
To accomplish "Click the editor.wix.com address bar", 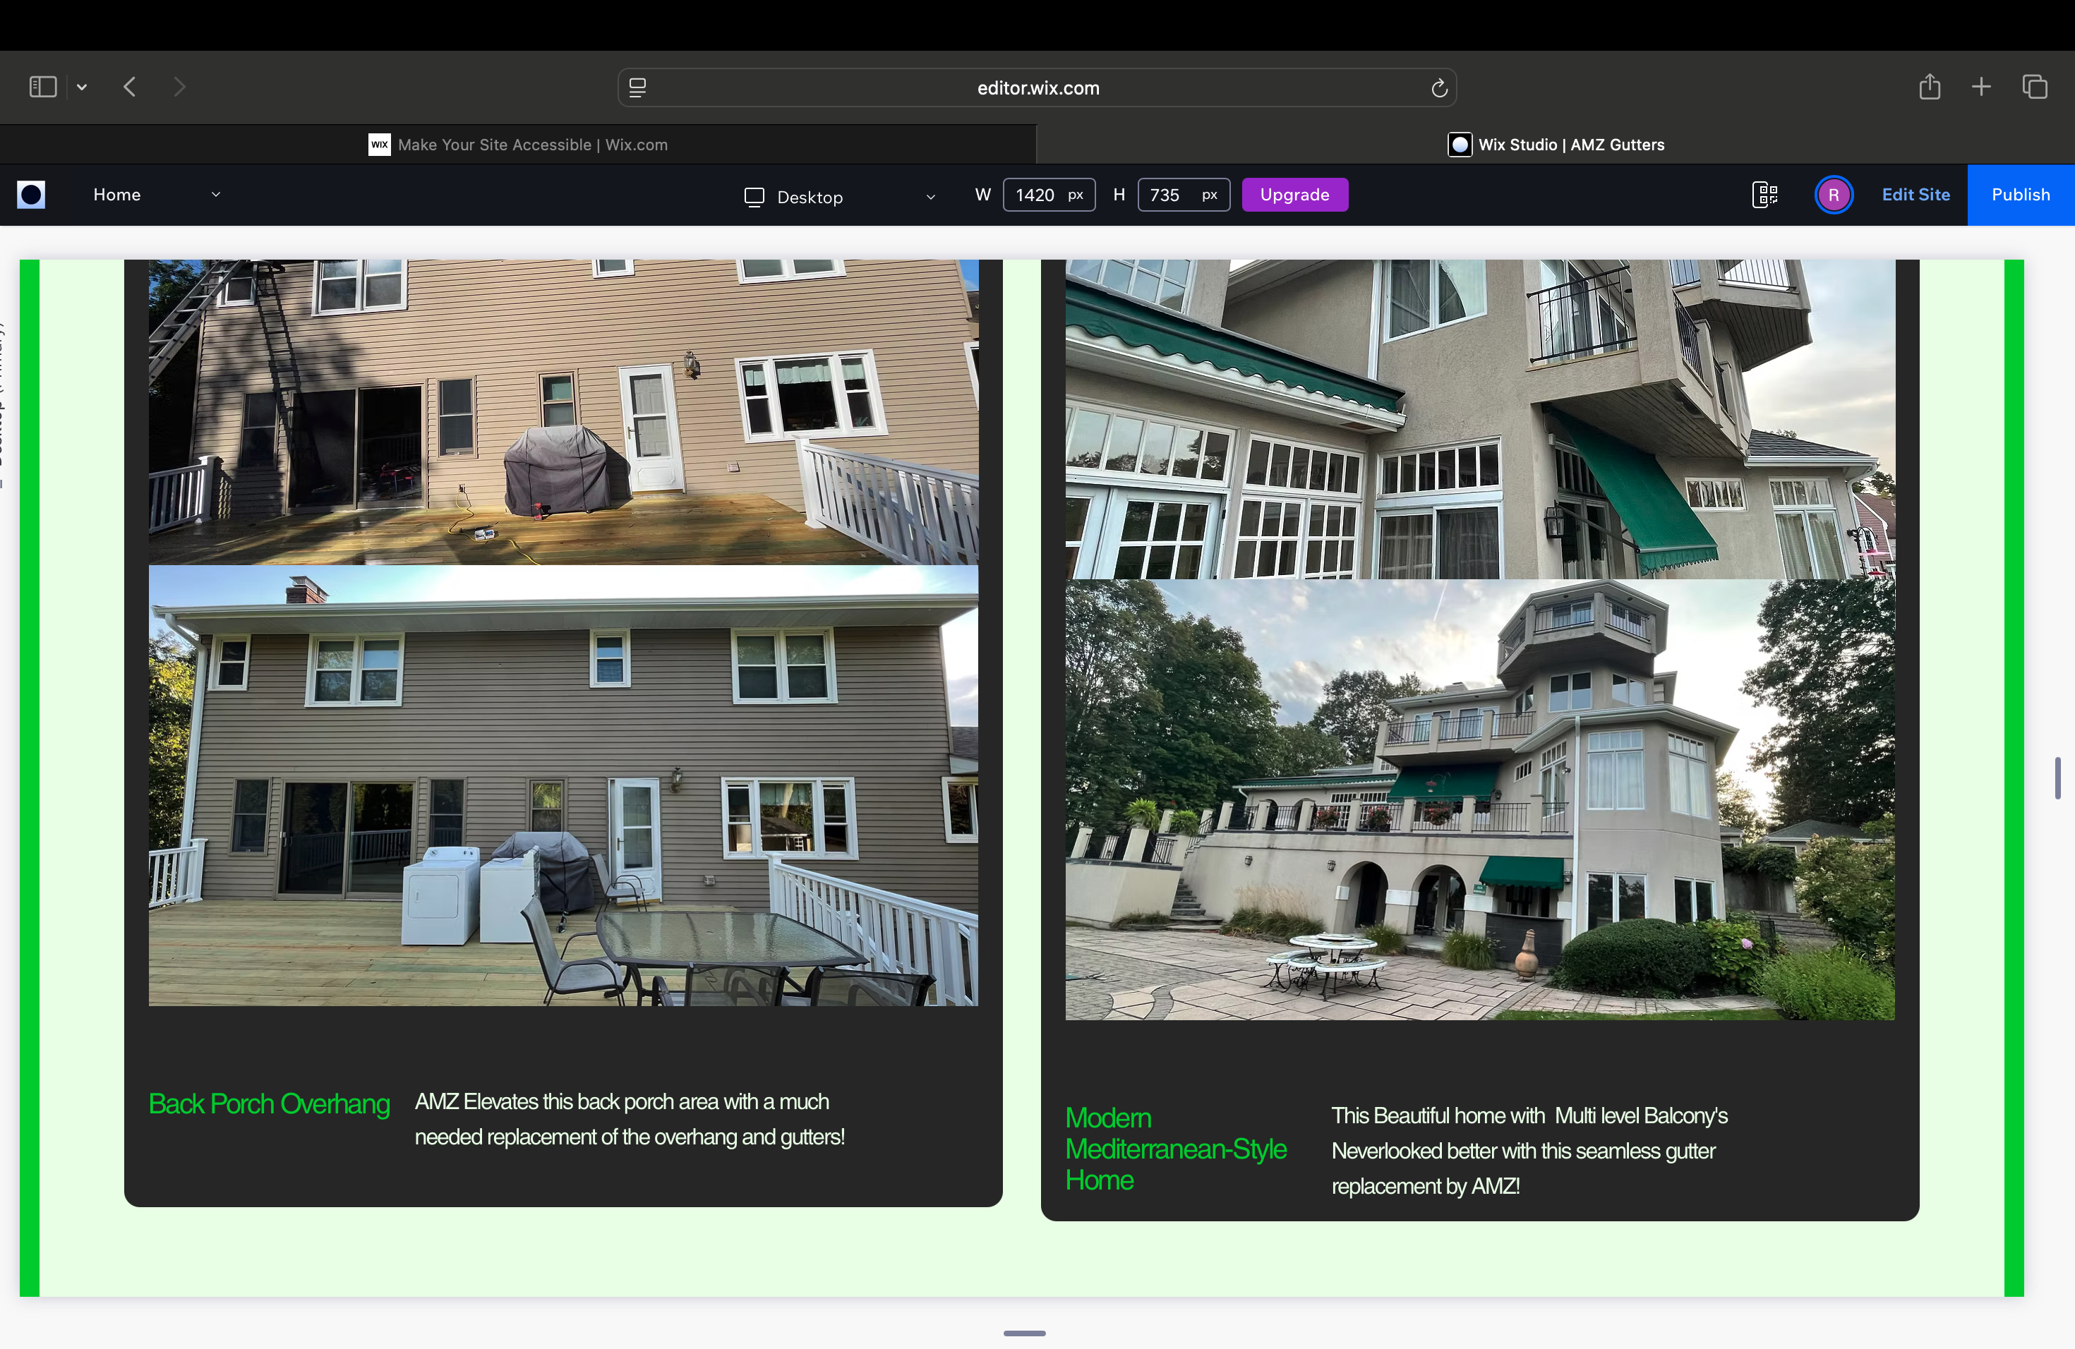I will [1037, 88].
